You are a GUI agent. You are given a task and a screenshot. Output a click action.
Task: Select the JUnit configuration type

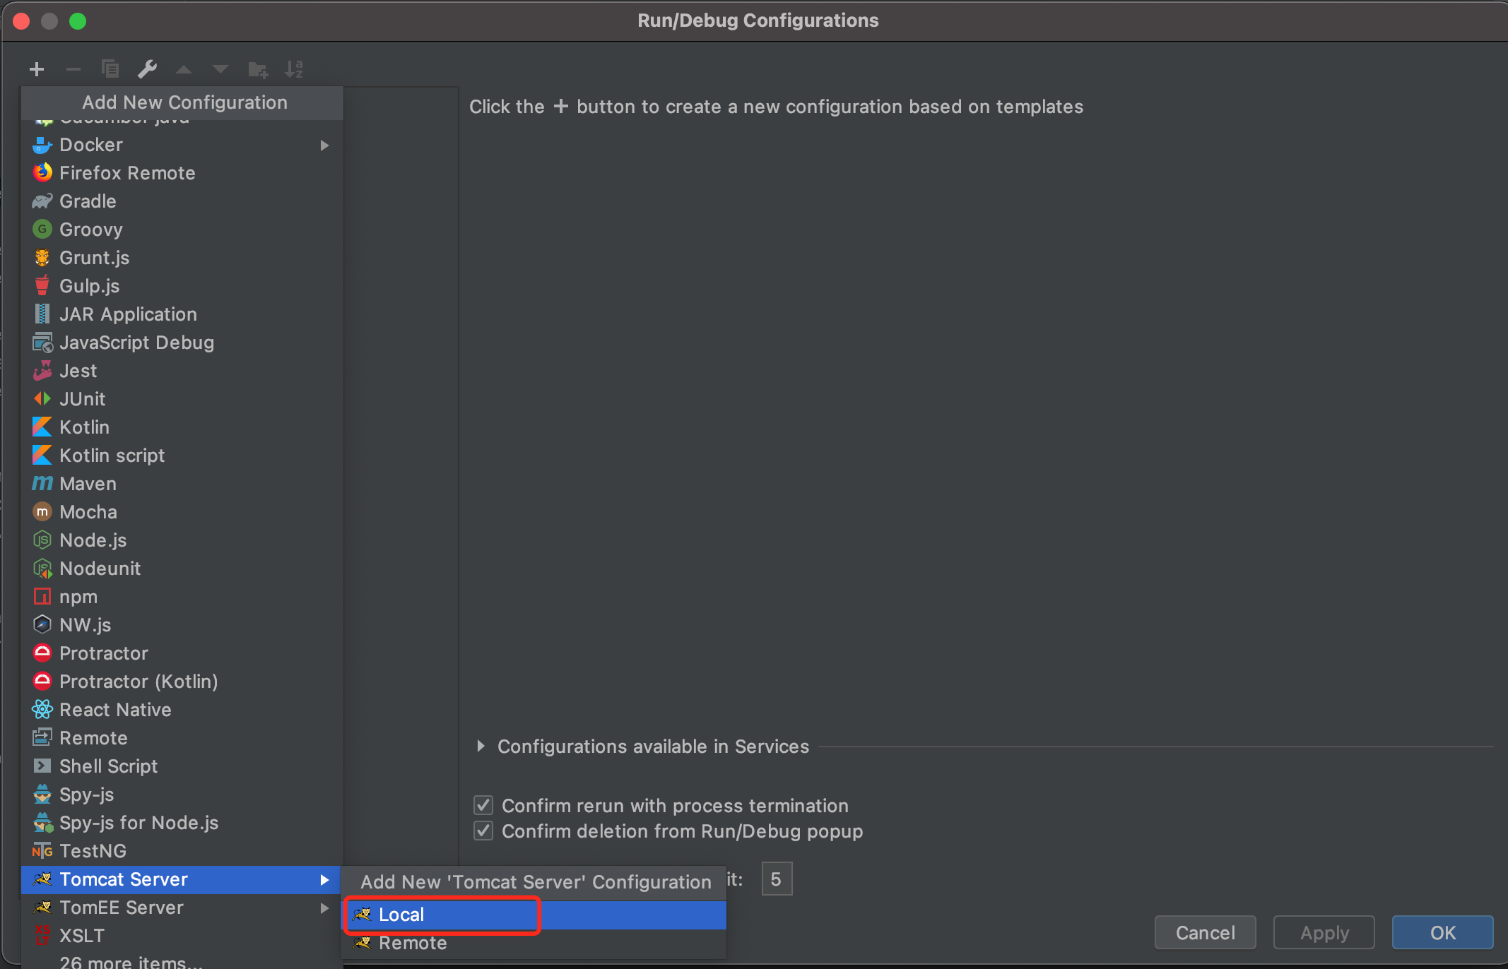[x=83, y=399]
